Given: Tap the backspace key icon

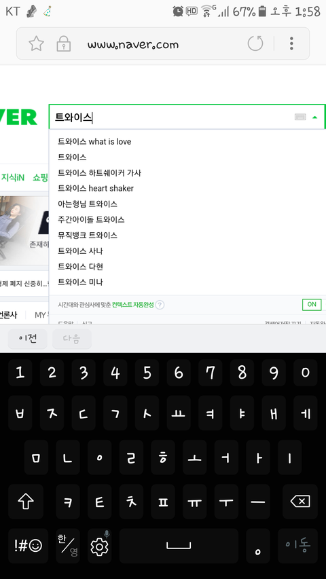Looking at the screenshot, I should point(300,502).
